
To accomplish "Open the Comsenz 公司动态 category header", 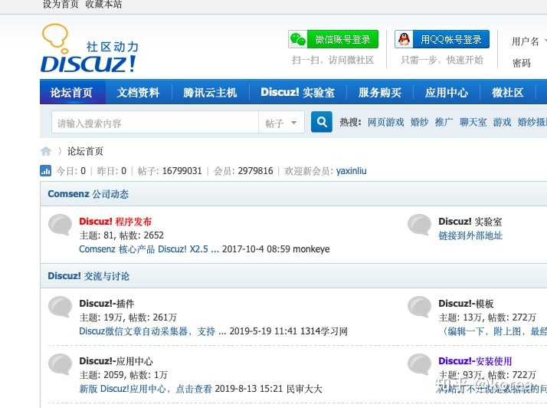I will pos(88,194).
